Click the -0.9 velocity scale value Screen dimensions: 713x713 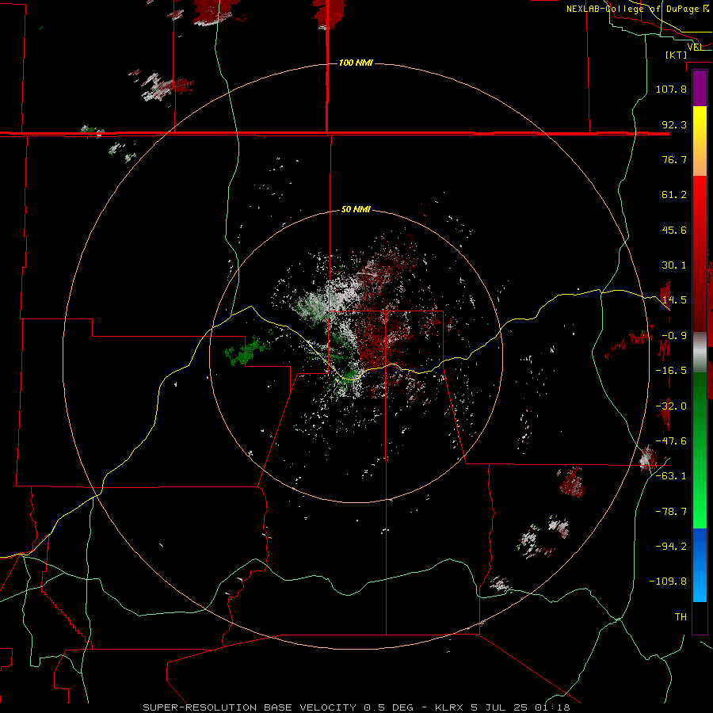point(674,336)
